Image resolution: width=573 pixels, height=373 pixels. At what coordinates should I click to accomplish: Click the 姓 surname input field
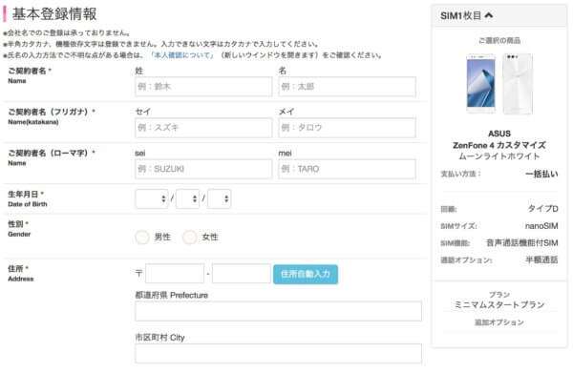(x=203, y=87)
